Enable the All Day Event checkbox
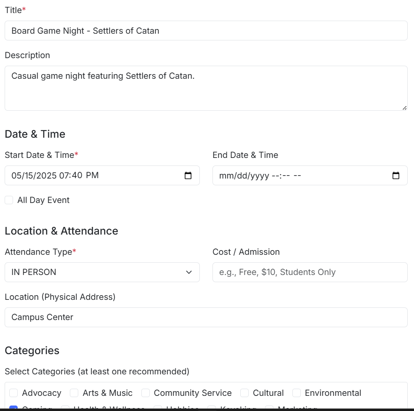The height and width of the screenshot is (411, 414). pyautogui.click(x=9, y=200)
